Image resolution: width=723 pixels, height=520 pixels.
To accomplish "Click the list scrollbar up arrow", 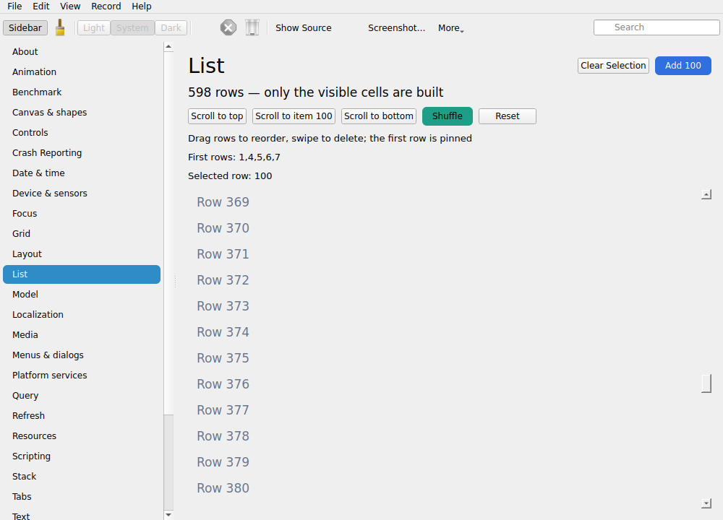I will tap(706, 194).
